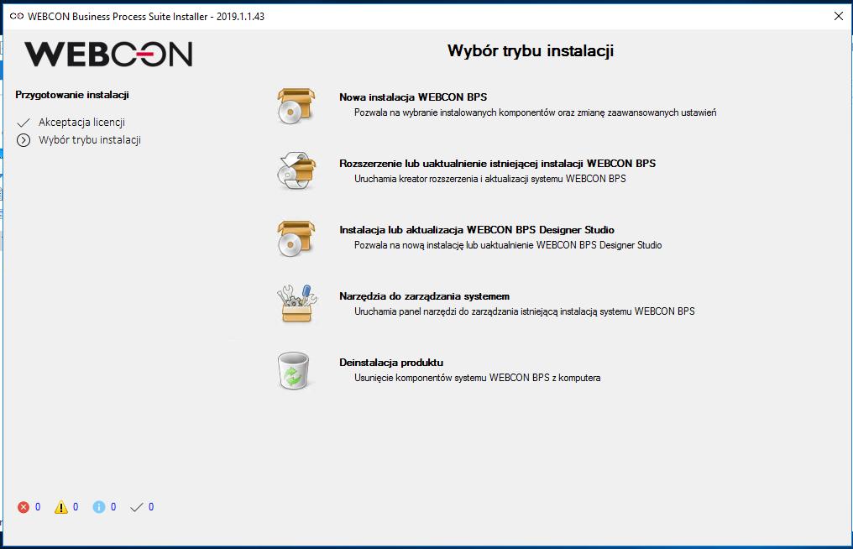Screen dimensions: 853x549
Task: Click the update icon beside Rozszerzenie lub uaktualnienie
Action: (x=296, y=171)
